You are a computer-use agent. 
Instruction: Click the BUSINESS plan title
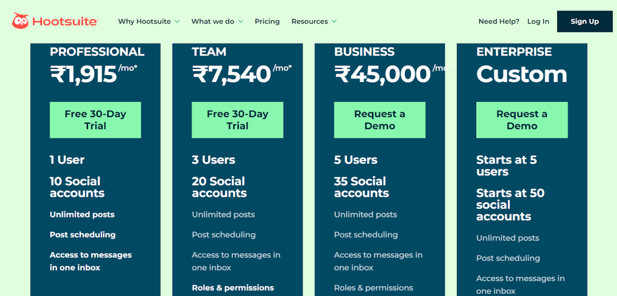(x=364, y=52)
